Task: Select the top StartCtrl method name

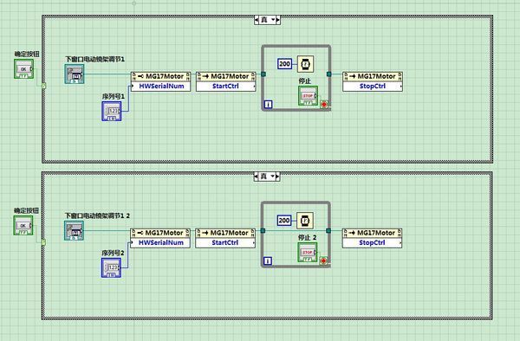Action: point(226,87)
